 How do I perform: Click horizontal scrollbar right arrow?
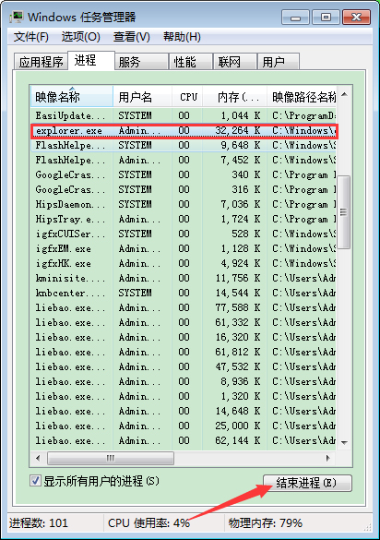click(x=328, y=458)
